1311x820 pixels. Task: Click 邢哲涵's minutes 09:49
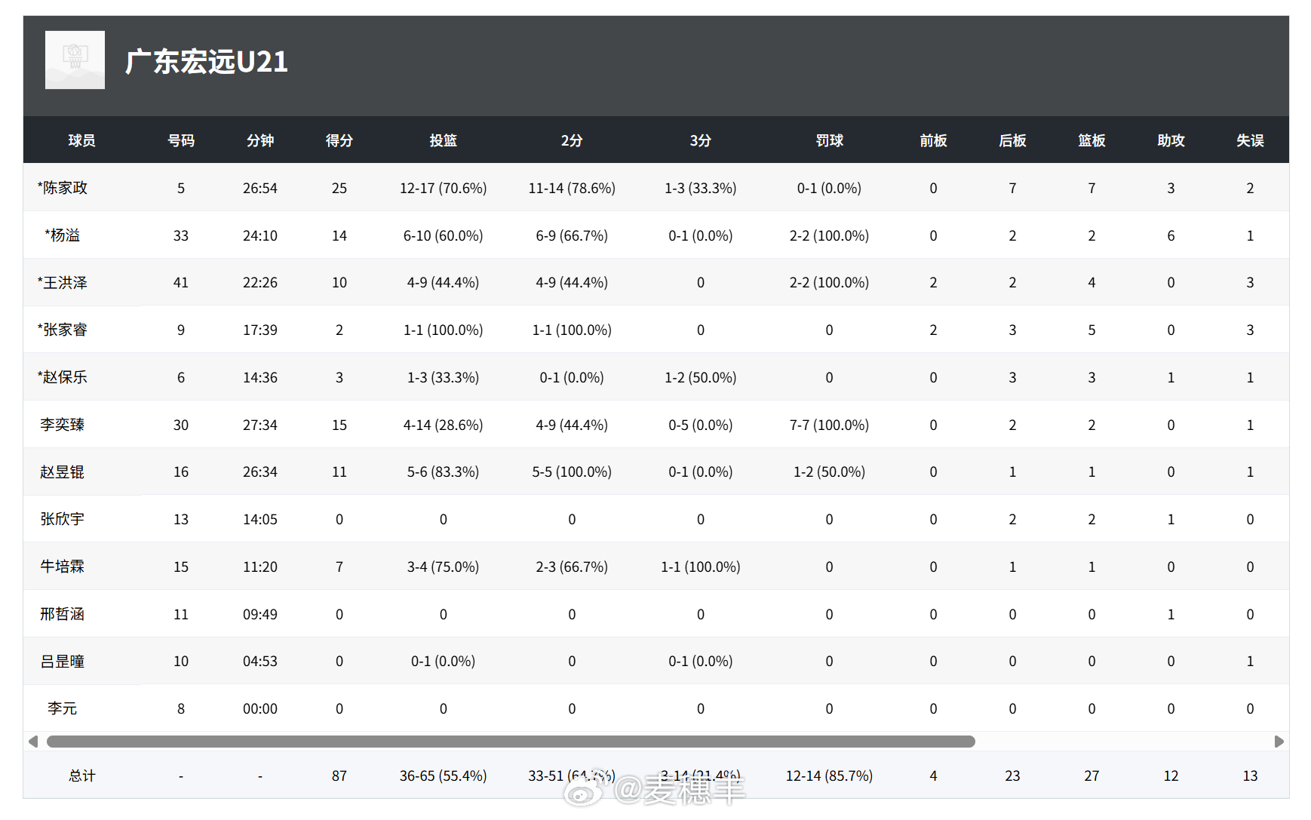click(260, 614)
